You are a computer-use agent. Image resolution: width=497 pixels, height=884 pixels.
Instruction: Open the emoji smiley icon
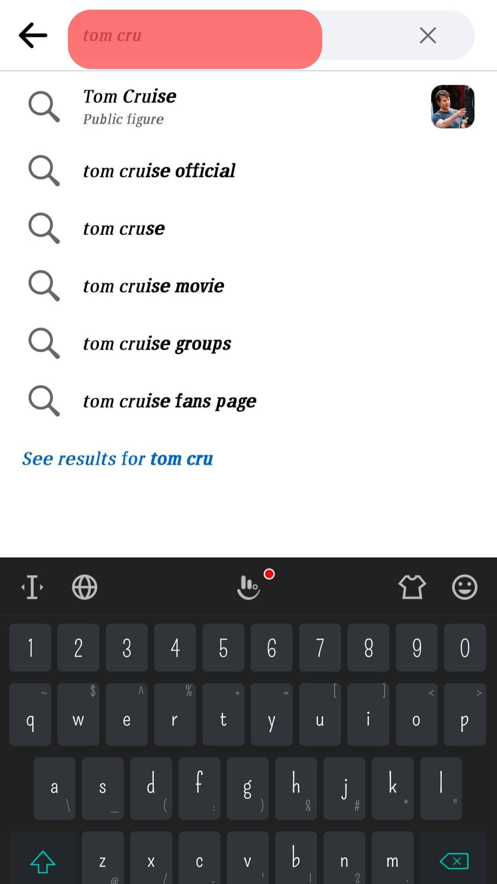click(x=464, y=587)
